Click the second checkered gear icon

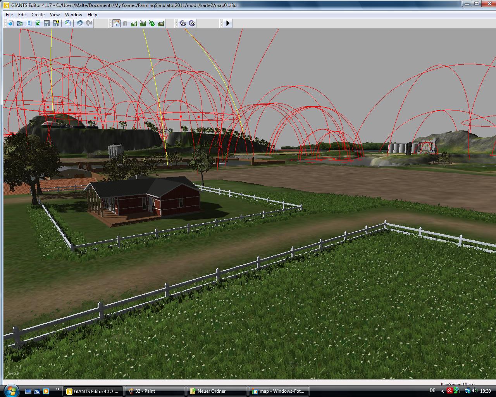pos(191,23)
